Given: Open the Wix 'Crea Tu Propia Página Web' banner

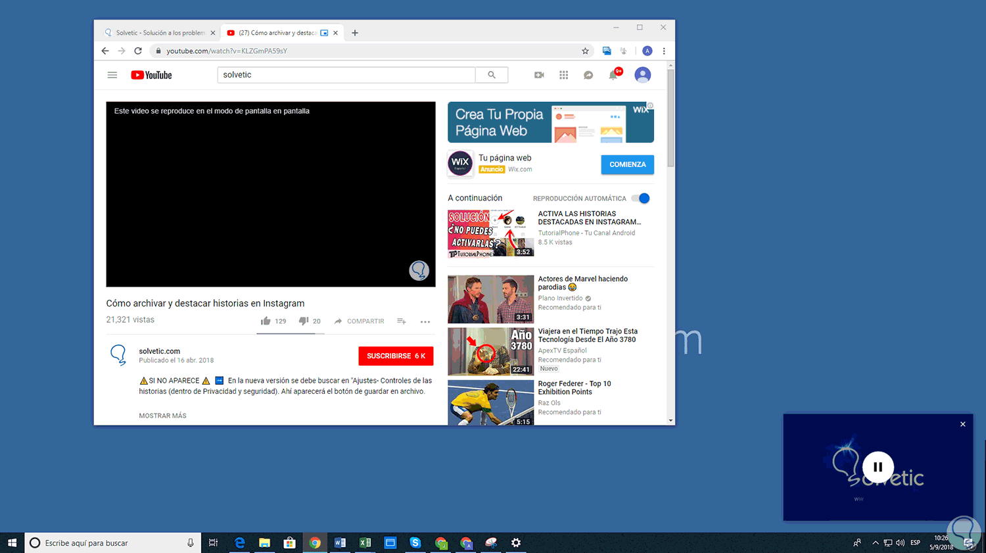Looking at the screenshot, I should pos(551,122).
